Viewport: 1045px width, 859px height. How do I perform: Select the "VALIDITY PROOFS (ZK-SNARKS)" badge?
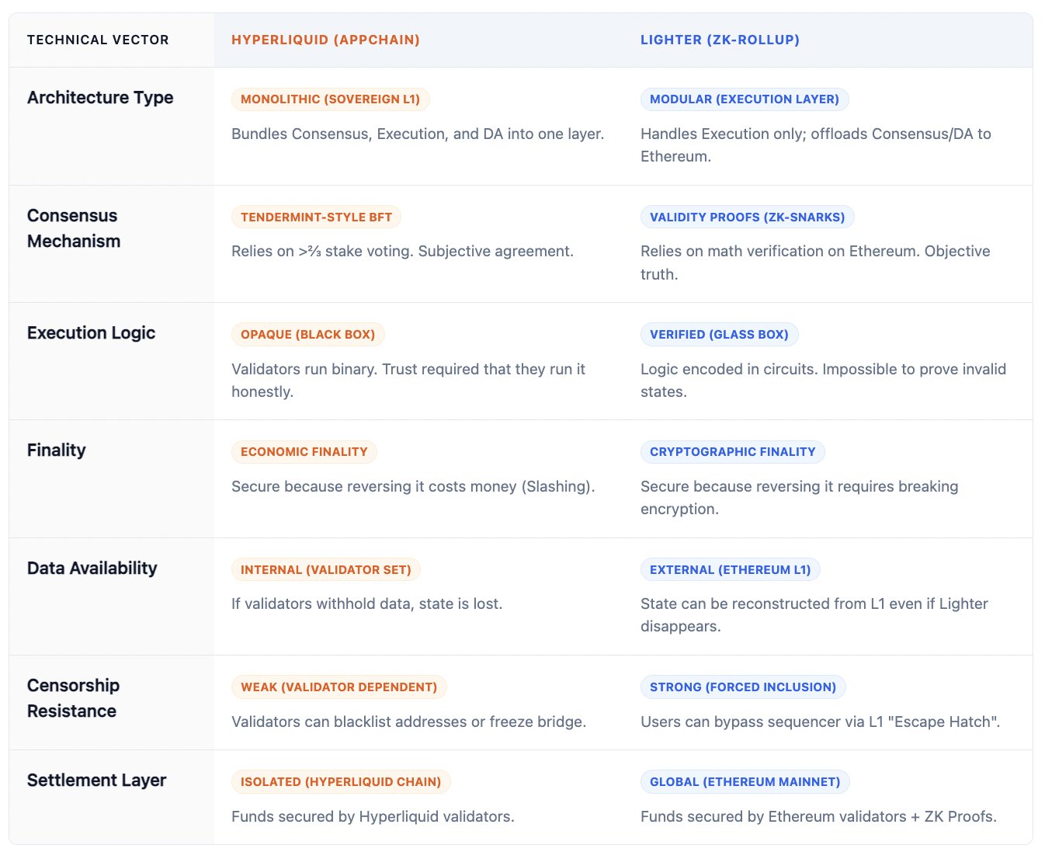747,217
